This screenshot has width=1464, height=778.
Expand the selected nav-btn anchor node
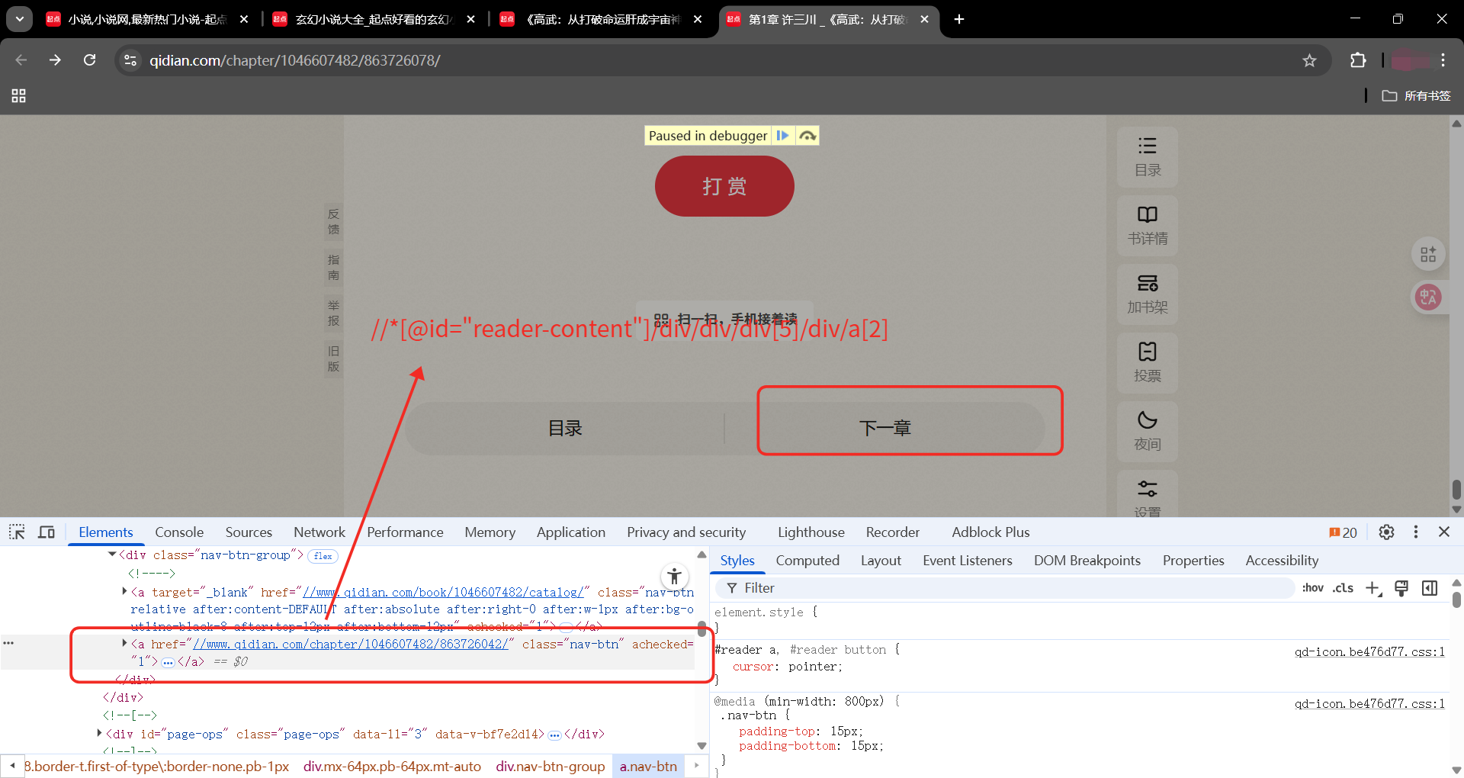coord(124,643)
